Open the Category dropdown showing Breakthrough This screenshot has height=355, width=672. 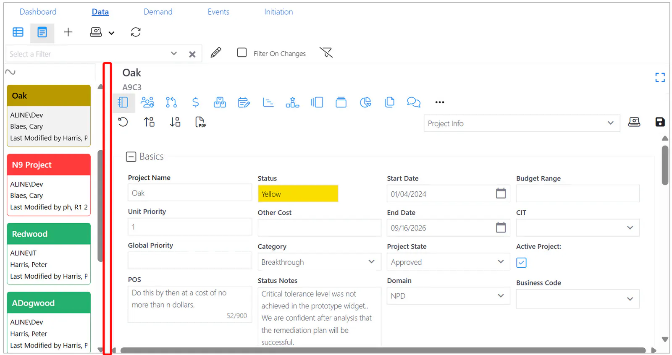coord(319,262)
